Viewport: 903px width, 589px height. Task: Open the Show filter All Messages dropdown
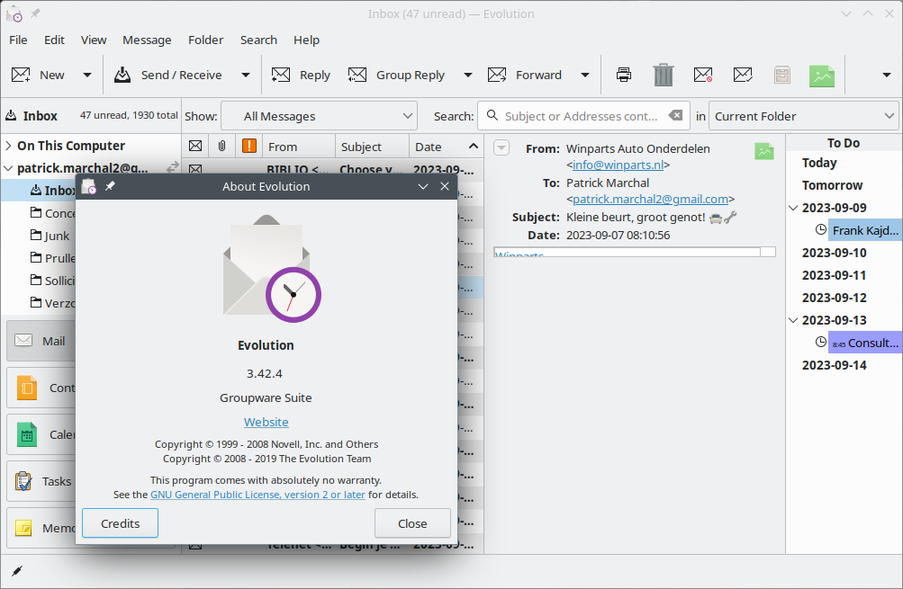[319, 116]
